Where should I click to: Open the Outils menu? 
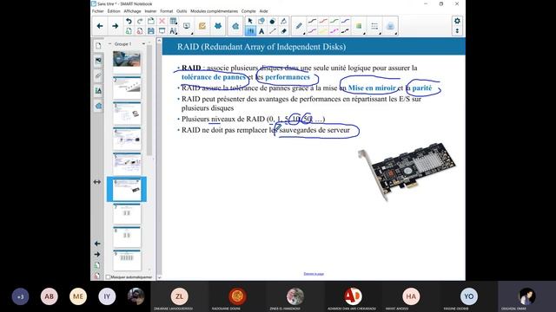(x=182, y=11)
